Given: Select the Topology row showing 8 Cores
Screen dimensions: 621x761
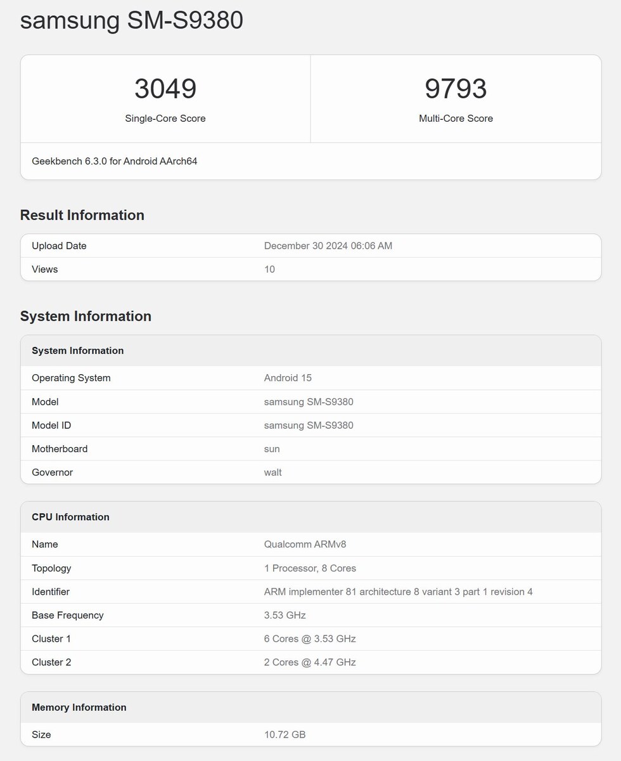Looking at the screenshot, I should (310, 568).
